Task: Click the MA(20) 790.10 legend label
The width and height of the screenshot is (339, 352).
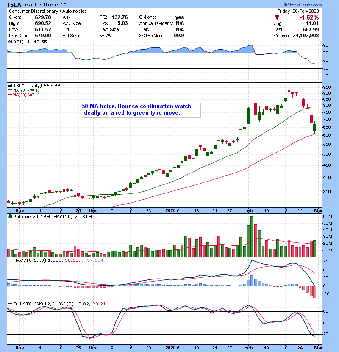Action: click(x=26, y=90)
